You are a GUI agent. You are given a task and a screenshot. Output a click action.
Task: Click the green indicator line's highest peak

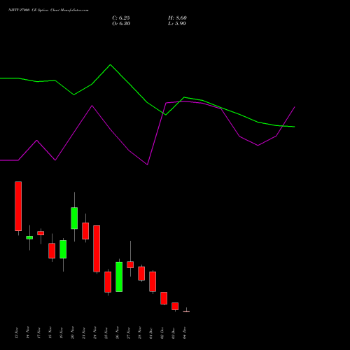[x=111, y=64]
